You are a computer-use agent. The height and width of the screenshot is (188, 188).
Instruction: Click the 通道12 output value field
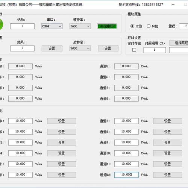(x=126, y=175)
